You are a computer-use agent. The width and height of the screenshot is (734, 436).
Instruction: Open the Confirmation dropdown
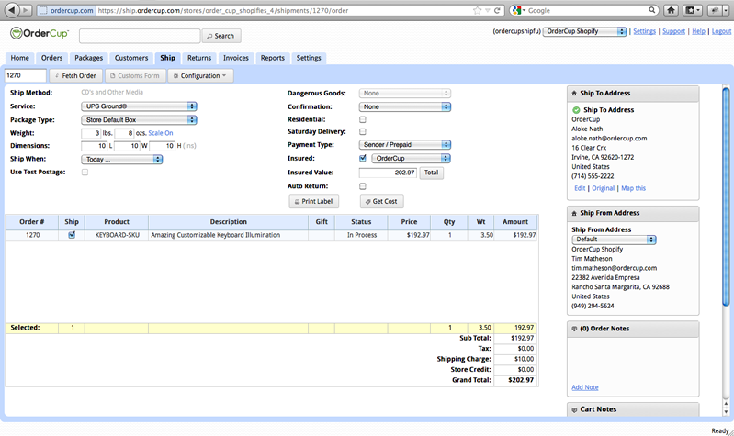tap(405, 106)
